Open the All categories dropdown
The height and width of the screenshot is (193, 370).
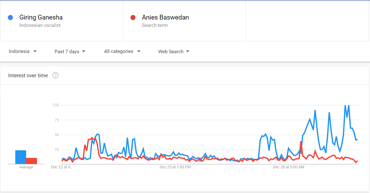pyautogui.click(x=122, y=52)
